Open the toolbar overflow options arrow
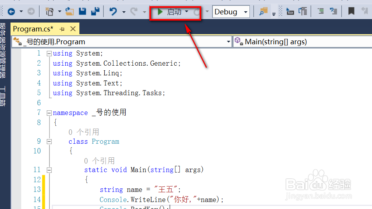This screenshot has height=209, width=372. pos(274,14)
